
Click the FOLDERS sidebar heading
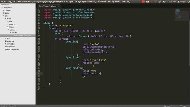pyautogui.click(x=5, y=5)
